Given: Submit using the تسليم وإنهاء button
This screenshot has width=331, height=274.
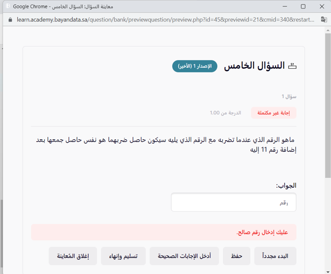Looking at the screenshot, I should click(x=123, y=256).
